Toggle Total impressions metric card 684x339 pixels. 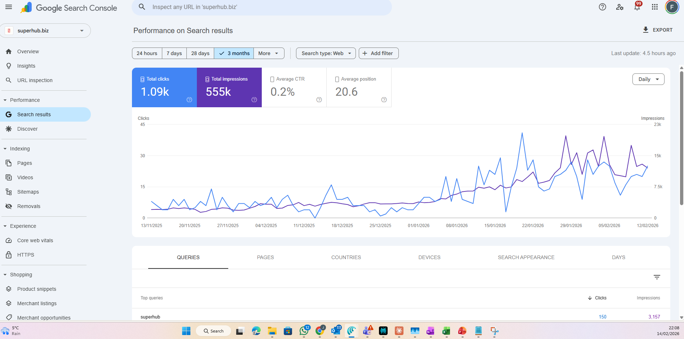[x=229, y=87]
